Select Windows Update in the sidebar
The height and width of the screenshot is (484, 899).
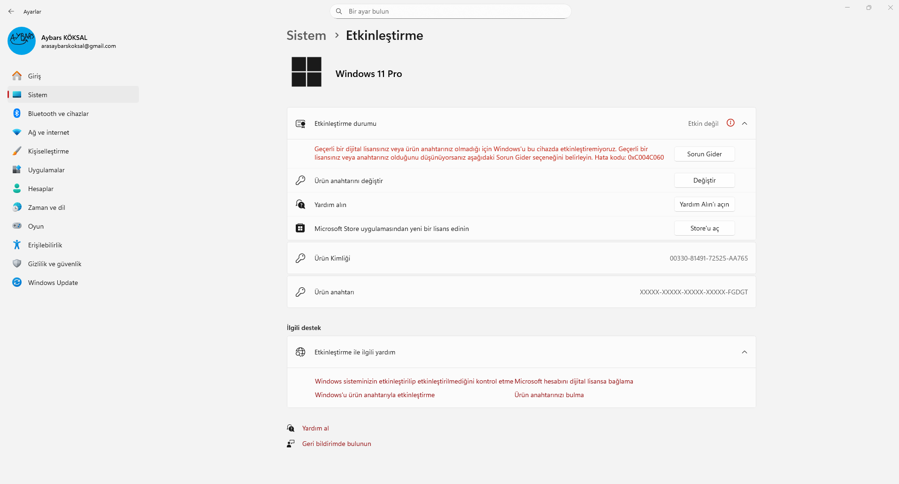(x=73, y=283)
